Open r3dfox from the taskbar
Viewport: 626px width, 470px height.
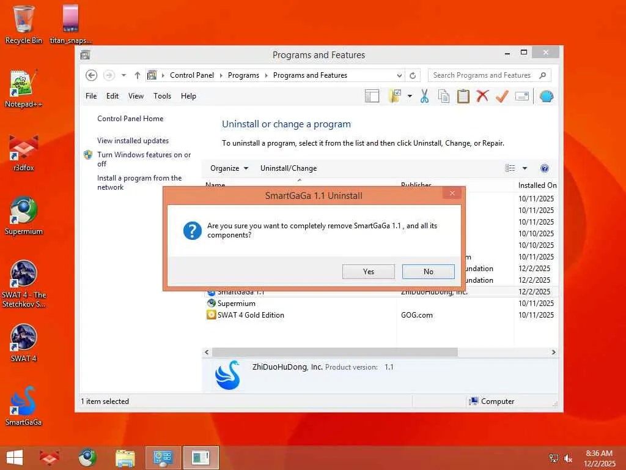point(50,458)
